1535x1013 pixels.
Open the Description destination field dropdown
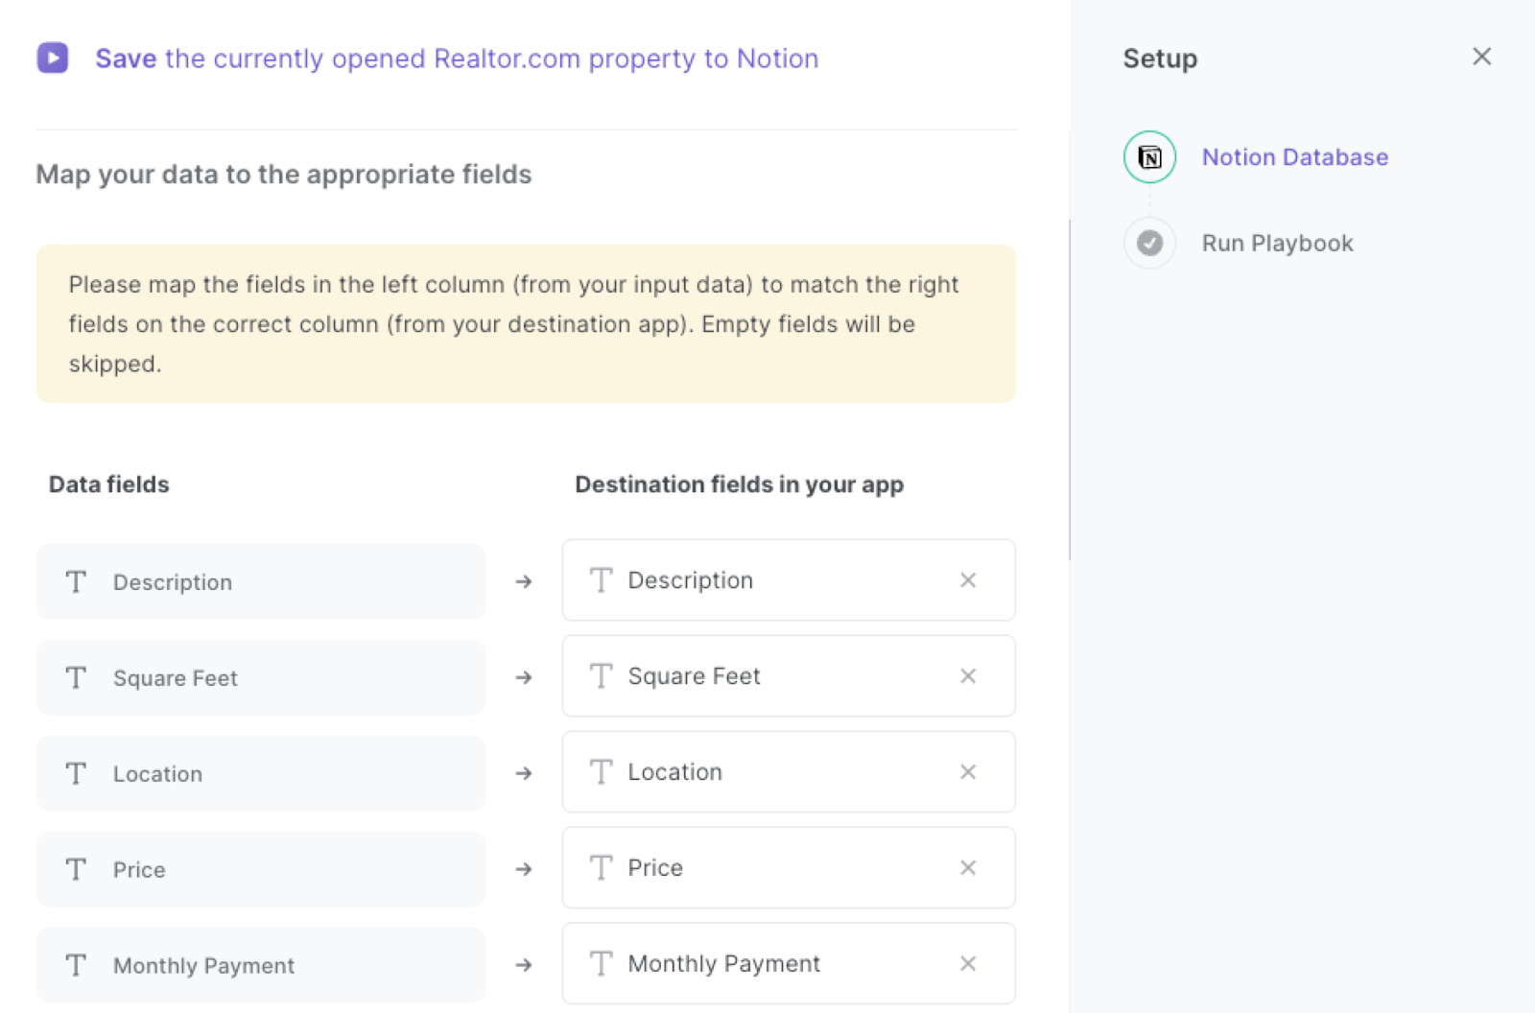788,580
